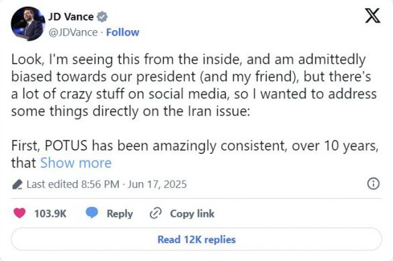Open the JD Vance display name
This screenshot has height=261, width=393.
pyautogui.click(x=71, y=17)
